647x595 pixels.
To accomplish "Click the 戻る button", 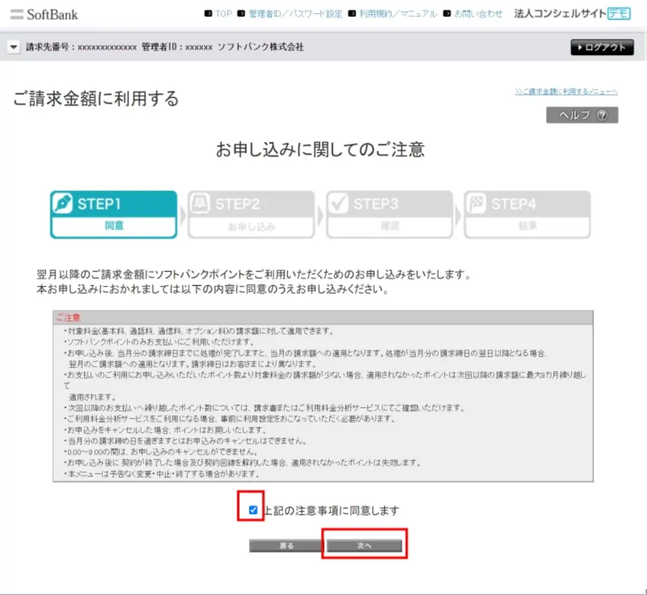I will coord(287,545).
